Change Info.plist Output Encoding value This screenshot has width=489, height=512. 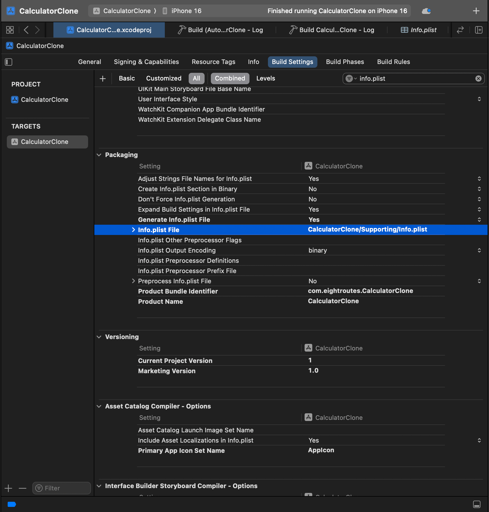[479, 251]
